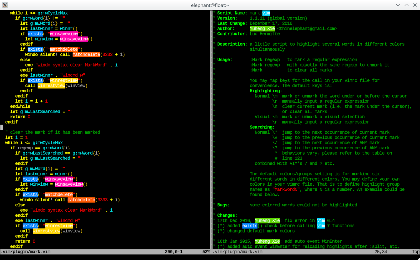This screenshot has width=420, height=260.
Task: Click the maximize chevron in the title bar
Action: tap(406, 5)
